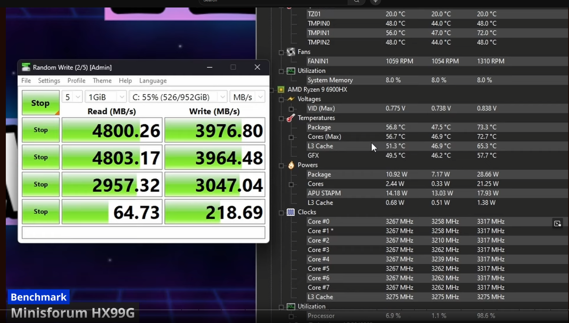569x323 pixels.
Task: Click the large Stop button at top-left
Action: [x=41, y=102]
